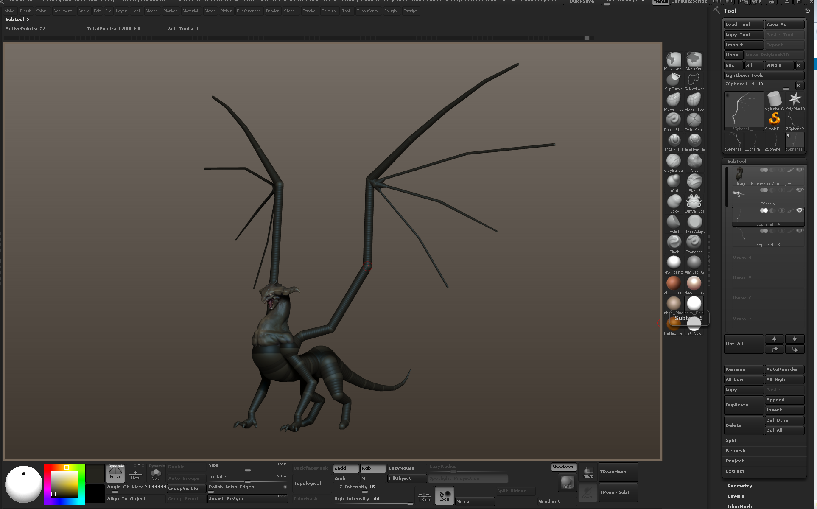The image size is (817, 509).
Task: Toggle visibility eye of ZSphere1_3 subtool
Action: (x=800, y=231)
